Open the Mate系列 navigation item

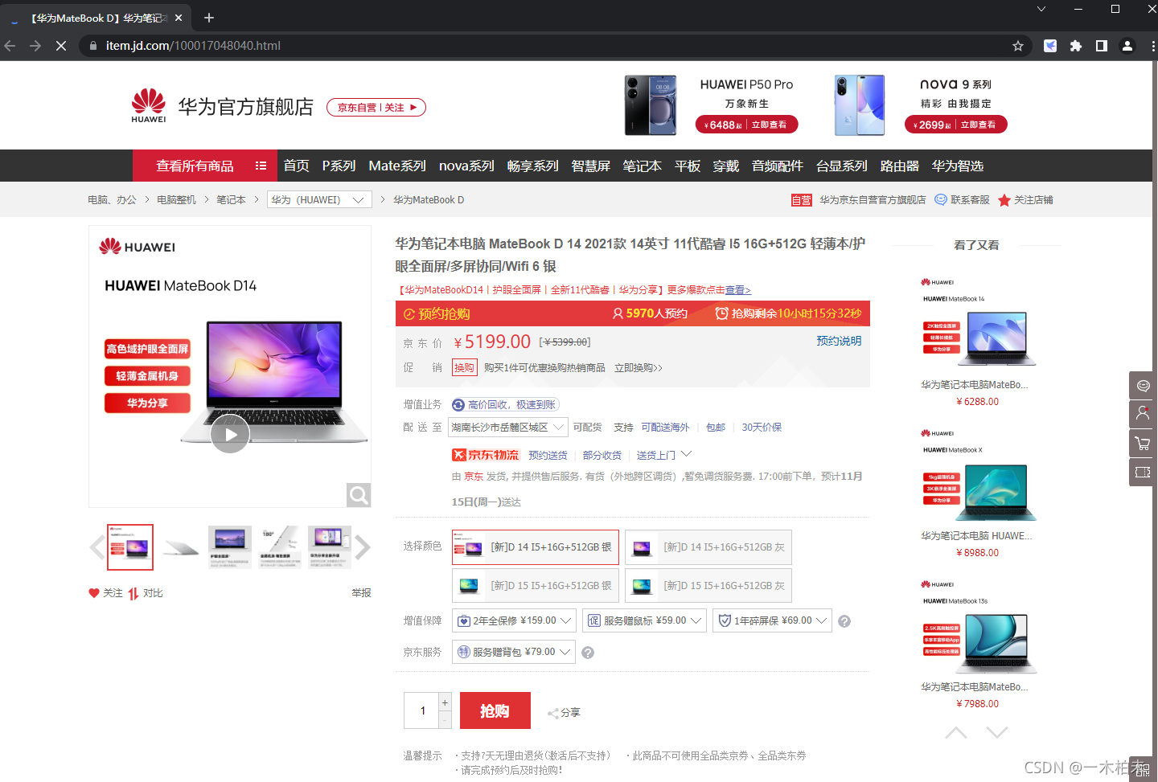coord(397,166)
